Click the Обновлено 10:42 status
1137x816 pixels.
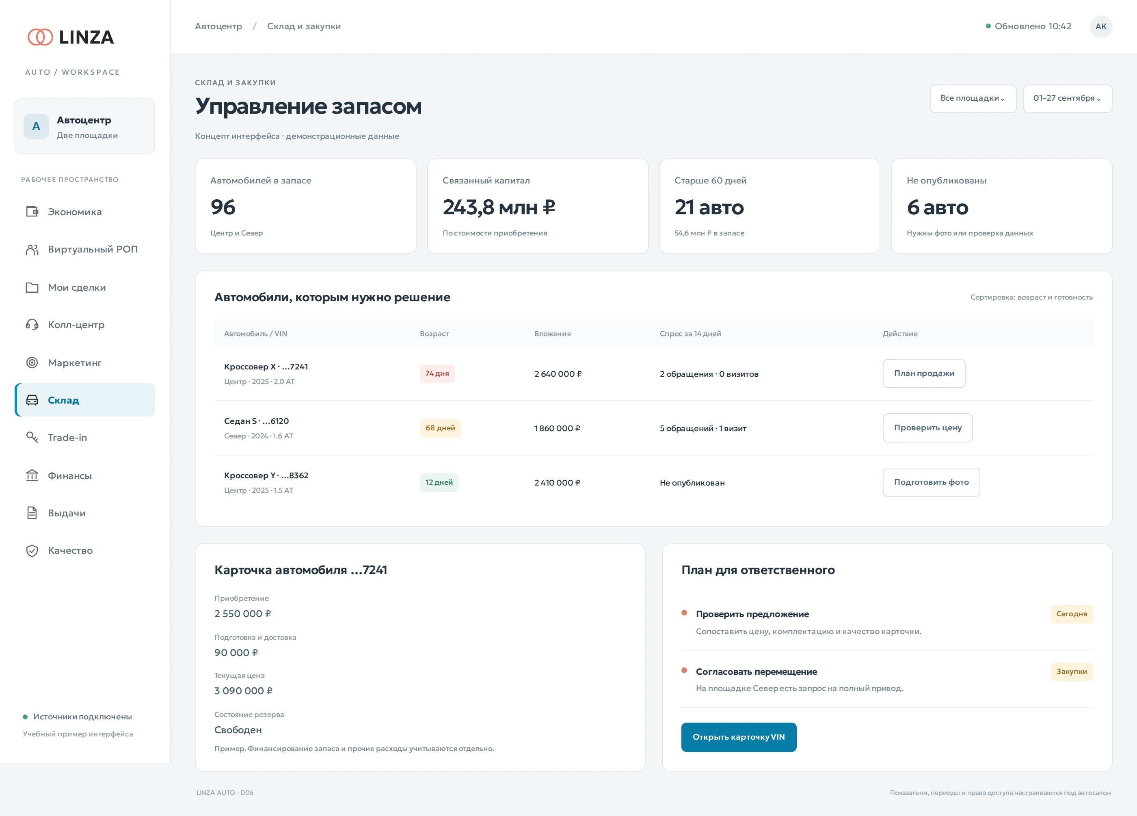(x=1028, y=26)
